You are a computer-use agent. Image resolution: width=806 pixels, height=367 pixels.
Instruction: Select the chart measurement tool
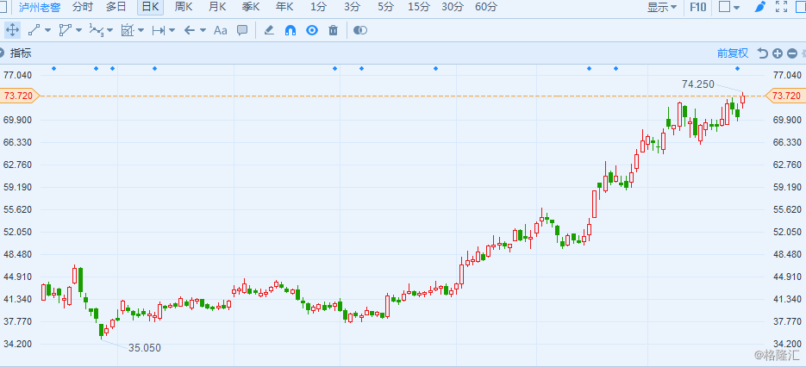(x=127, y=30)
